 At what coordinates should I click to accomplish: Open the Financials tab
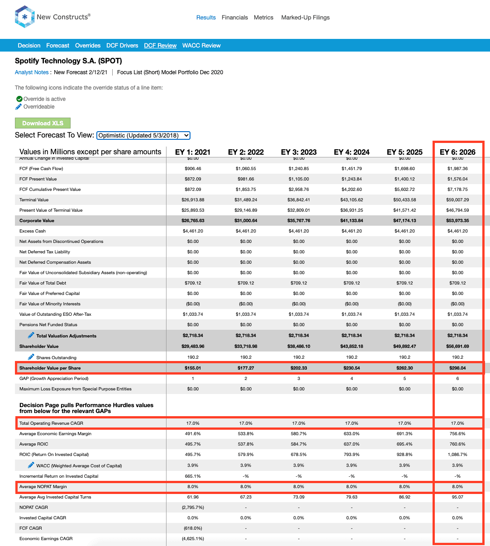point(235,18)
